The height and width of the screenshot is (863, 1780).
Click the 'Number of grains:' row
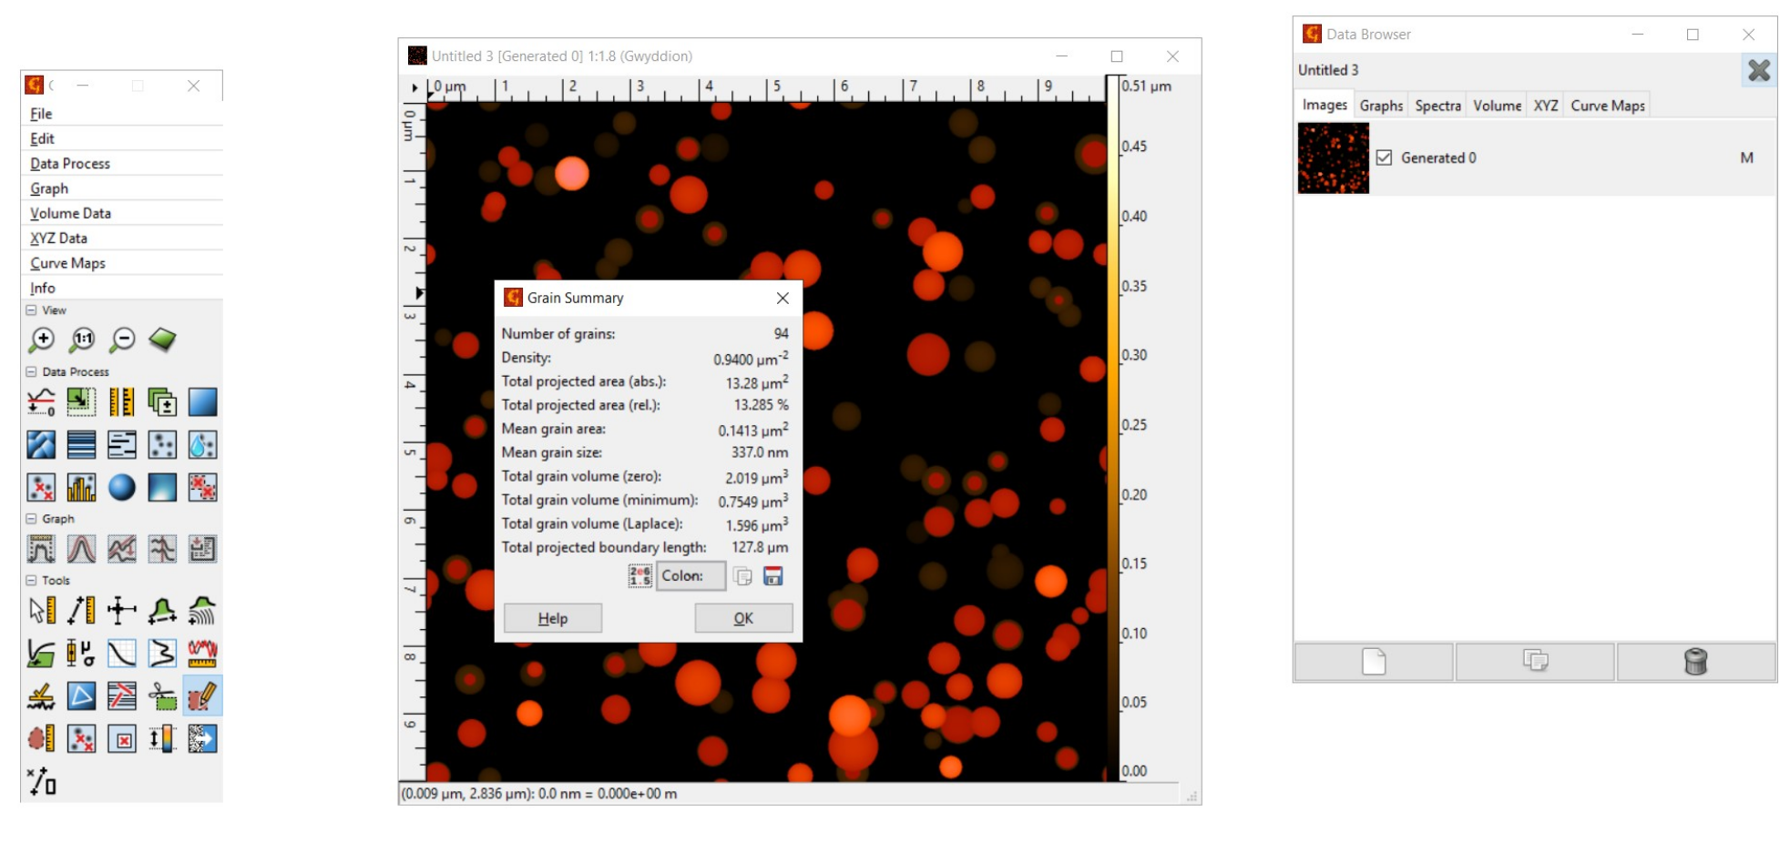coord(645,334)
